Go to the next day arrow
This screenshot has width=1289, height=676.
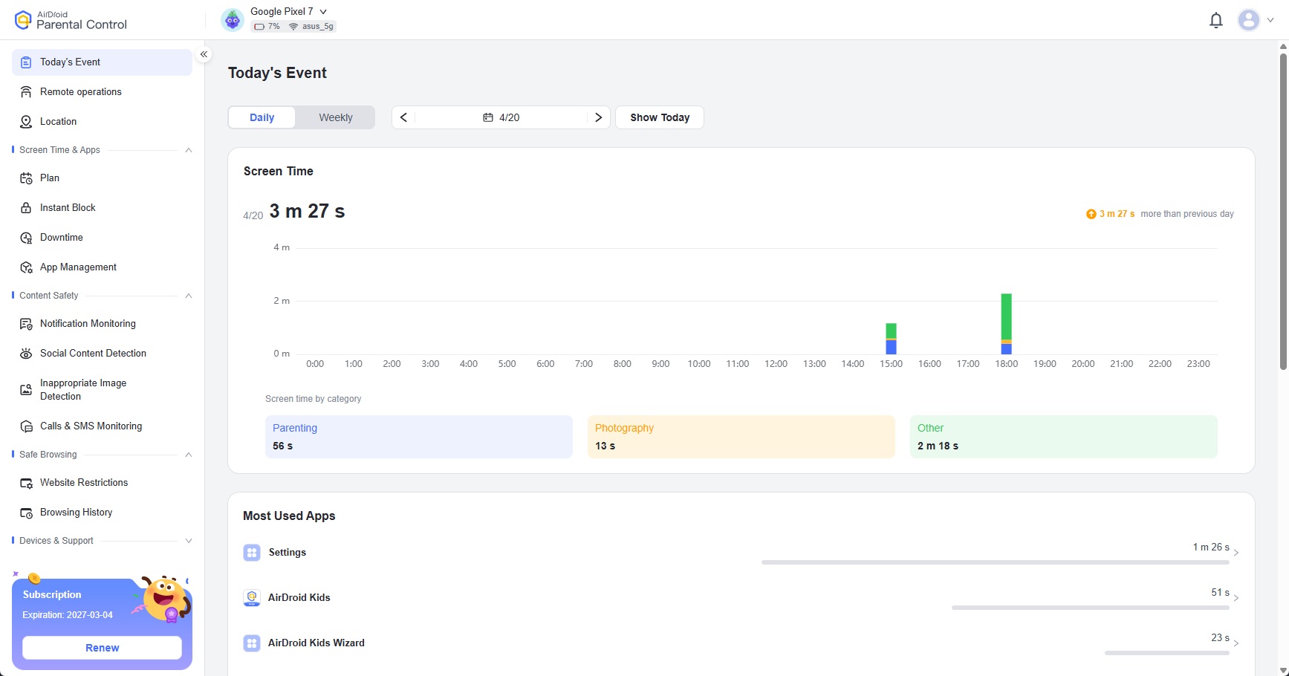598,117
